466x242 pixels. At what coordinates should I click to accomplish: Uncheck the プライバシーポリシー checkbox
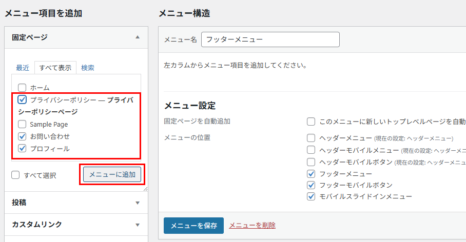(22, 100)
